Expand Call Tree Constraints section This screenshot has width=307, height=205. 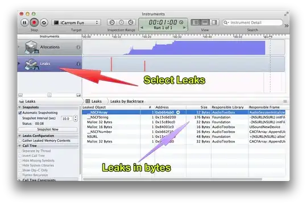point(19,180)
